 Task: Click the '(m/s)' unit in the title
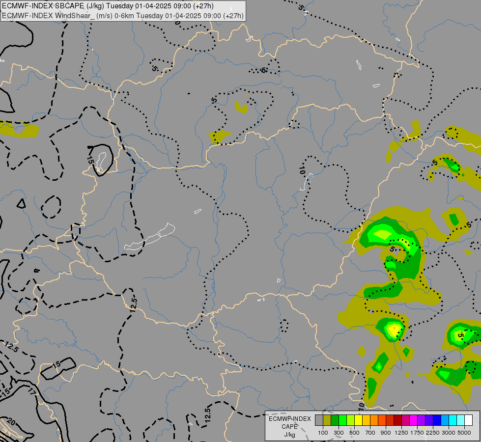tap(104, 16)
